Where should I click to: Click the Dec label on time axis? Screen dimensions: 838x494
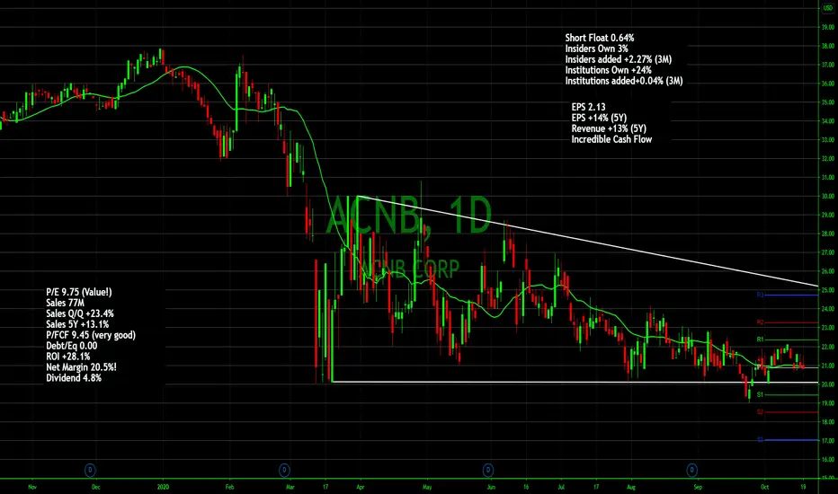click(x=95, y=487)
